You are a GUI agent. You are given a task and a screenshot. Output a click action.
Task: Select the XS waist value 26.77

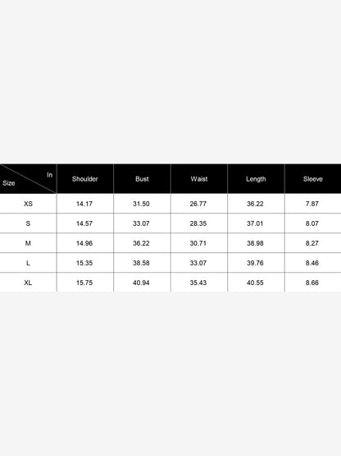click(198, 204)
